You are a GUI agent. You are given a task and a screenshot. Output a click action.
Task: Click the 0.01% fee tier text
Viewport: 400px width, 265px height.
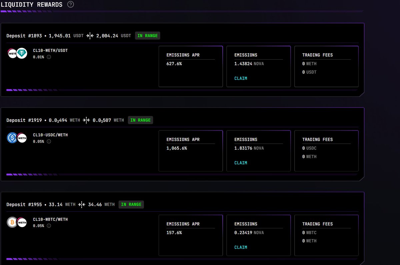(x=39, y=57)
